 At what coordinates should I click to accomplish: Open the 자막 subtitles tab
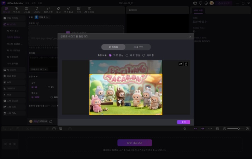78,10
